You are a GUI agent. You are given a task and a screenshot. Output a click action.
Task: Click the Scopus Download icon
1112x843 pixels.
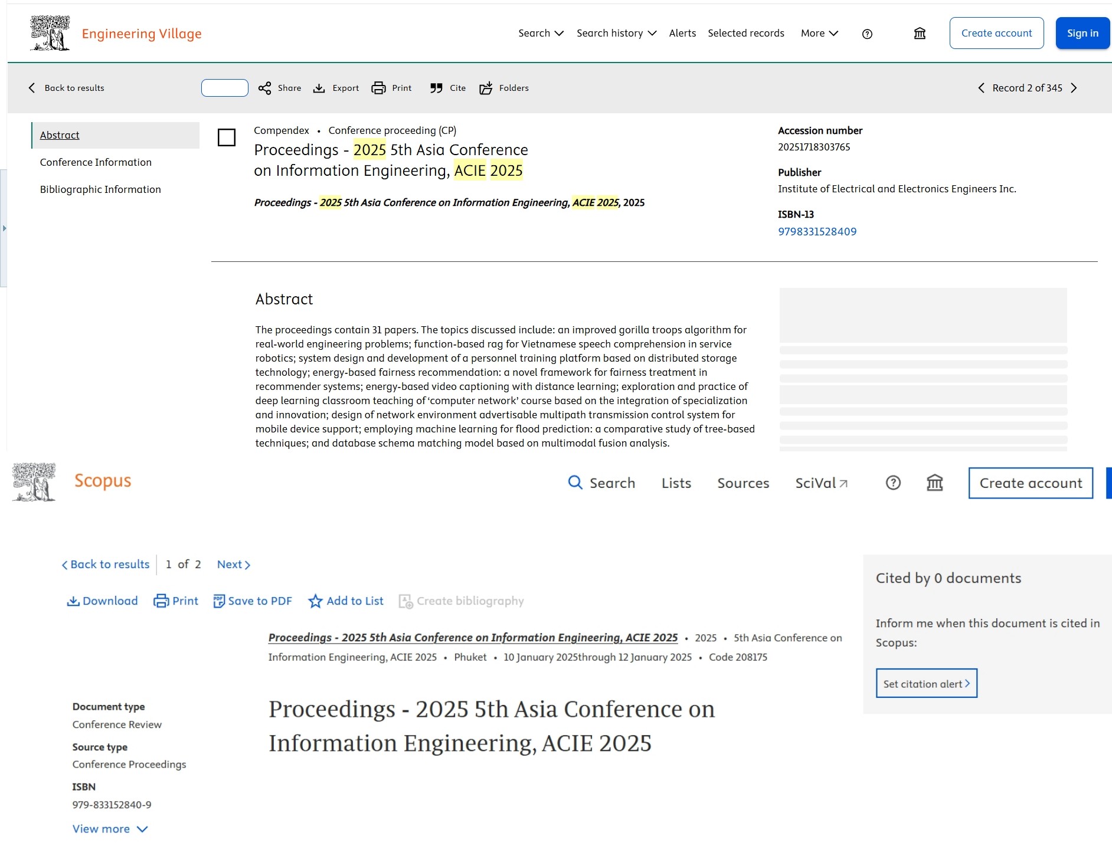coord(73,601)
